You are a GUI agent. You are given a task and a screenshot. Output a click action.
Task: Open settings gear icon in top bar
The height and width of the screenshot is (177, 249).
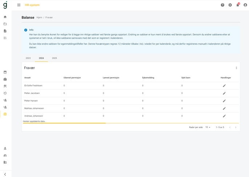click(230, 5)
